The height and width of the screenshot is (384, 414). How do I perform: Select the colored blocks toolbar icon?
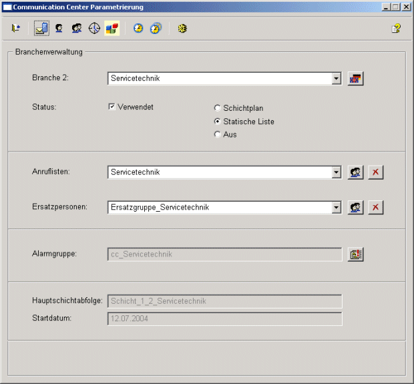(112, 28)
